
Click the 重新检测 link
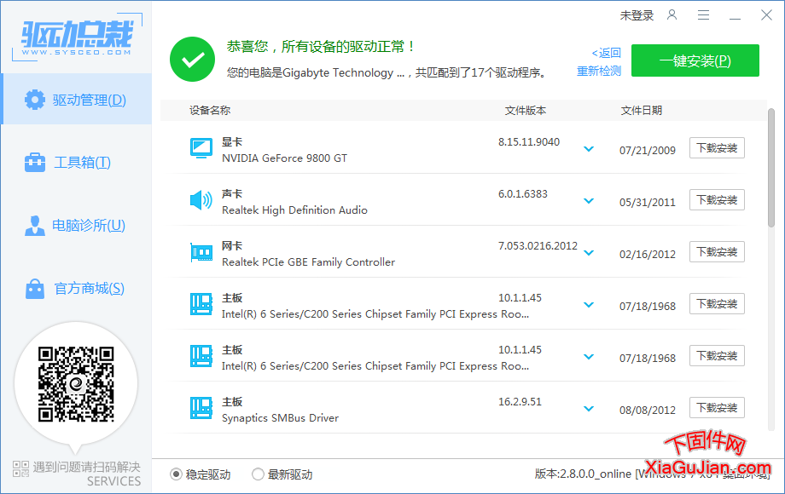point(599,71)
